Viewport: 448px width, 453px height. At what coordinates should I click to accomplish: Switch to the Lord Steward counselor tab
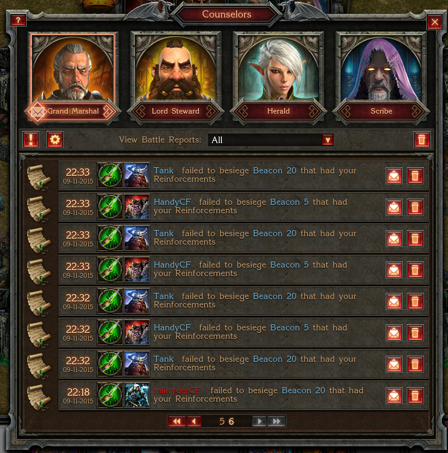click(175, 111)
